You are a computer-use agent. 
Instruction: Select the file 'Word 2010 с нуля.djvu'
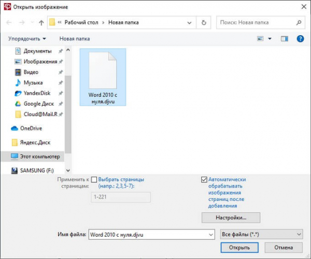click(x=103, y=77)
